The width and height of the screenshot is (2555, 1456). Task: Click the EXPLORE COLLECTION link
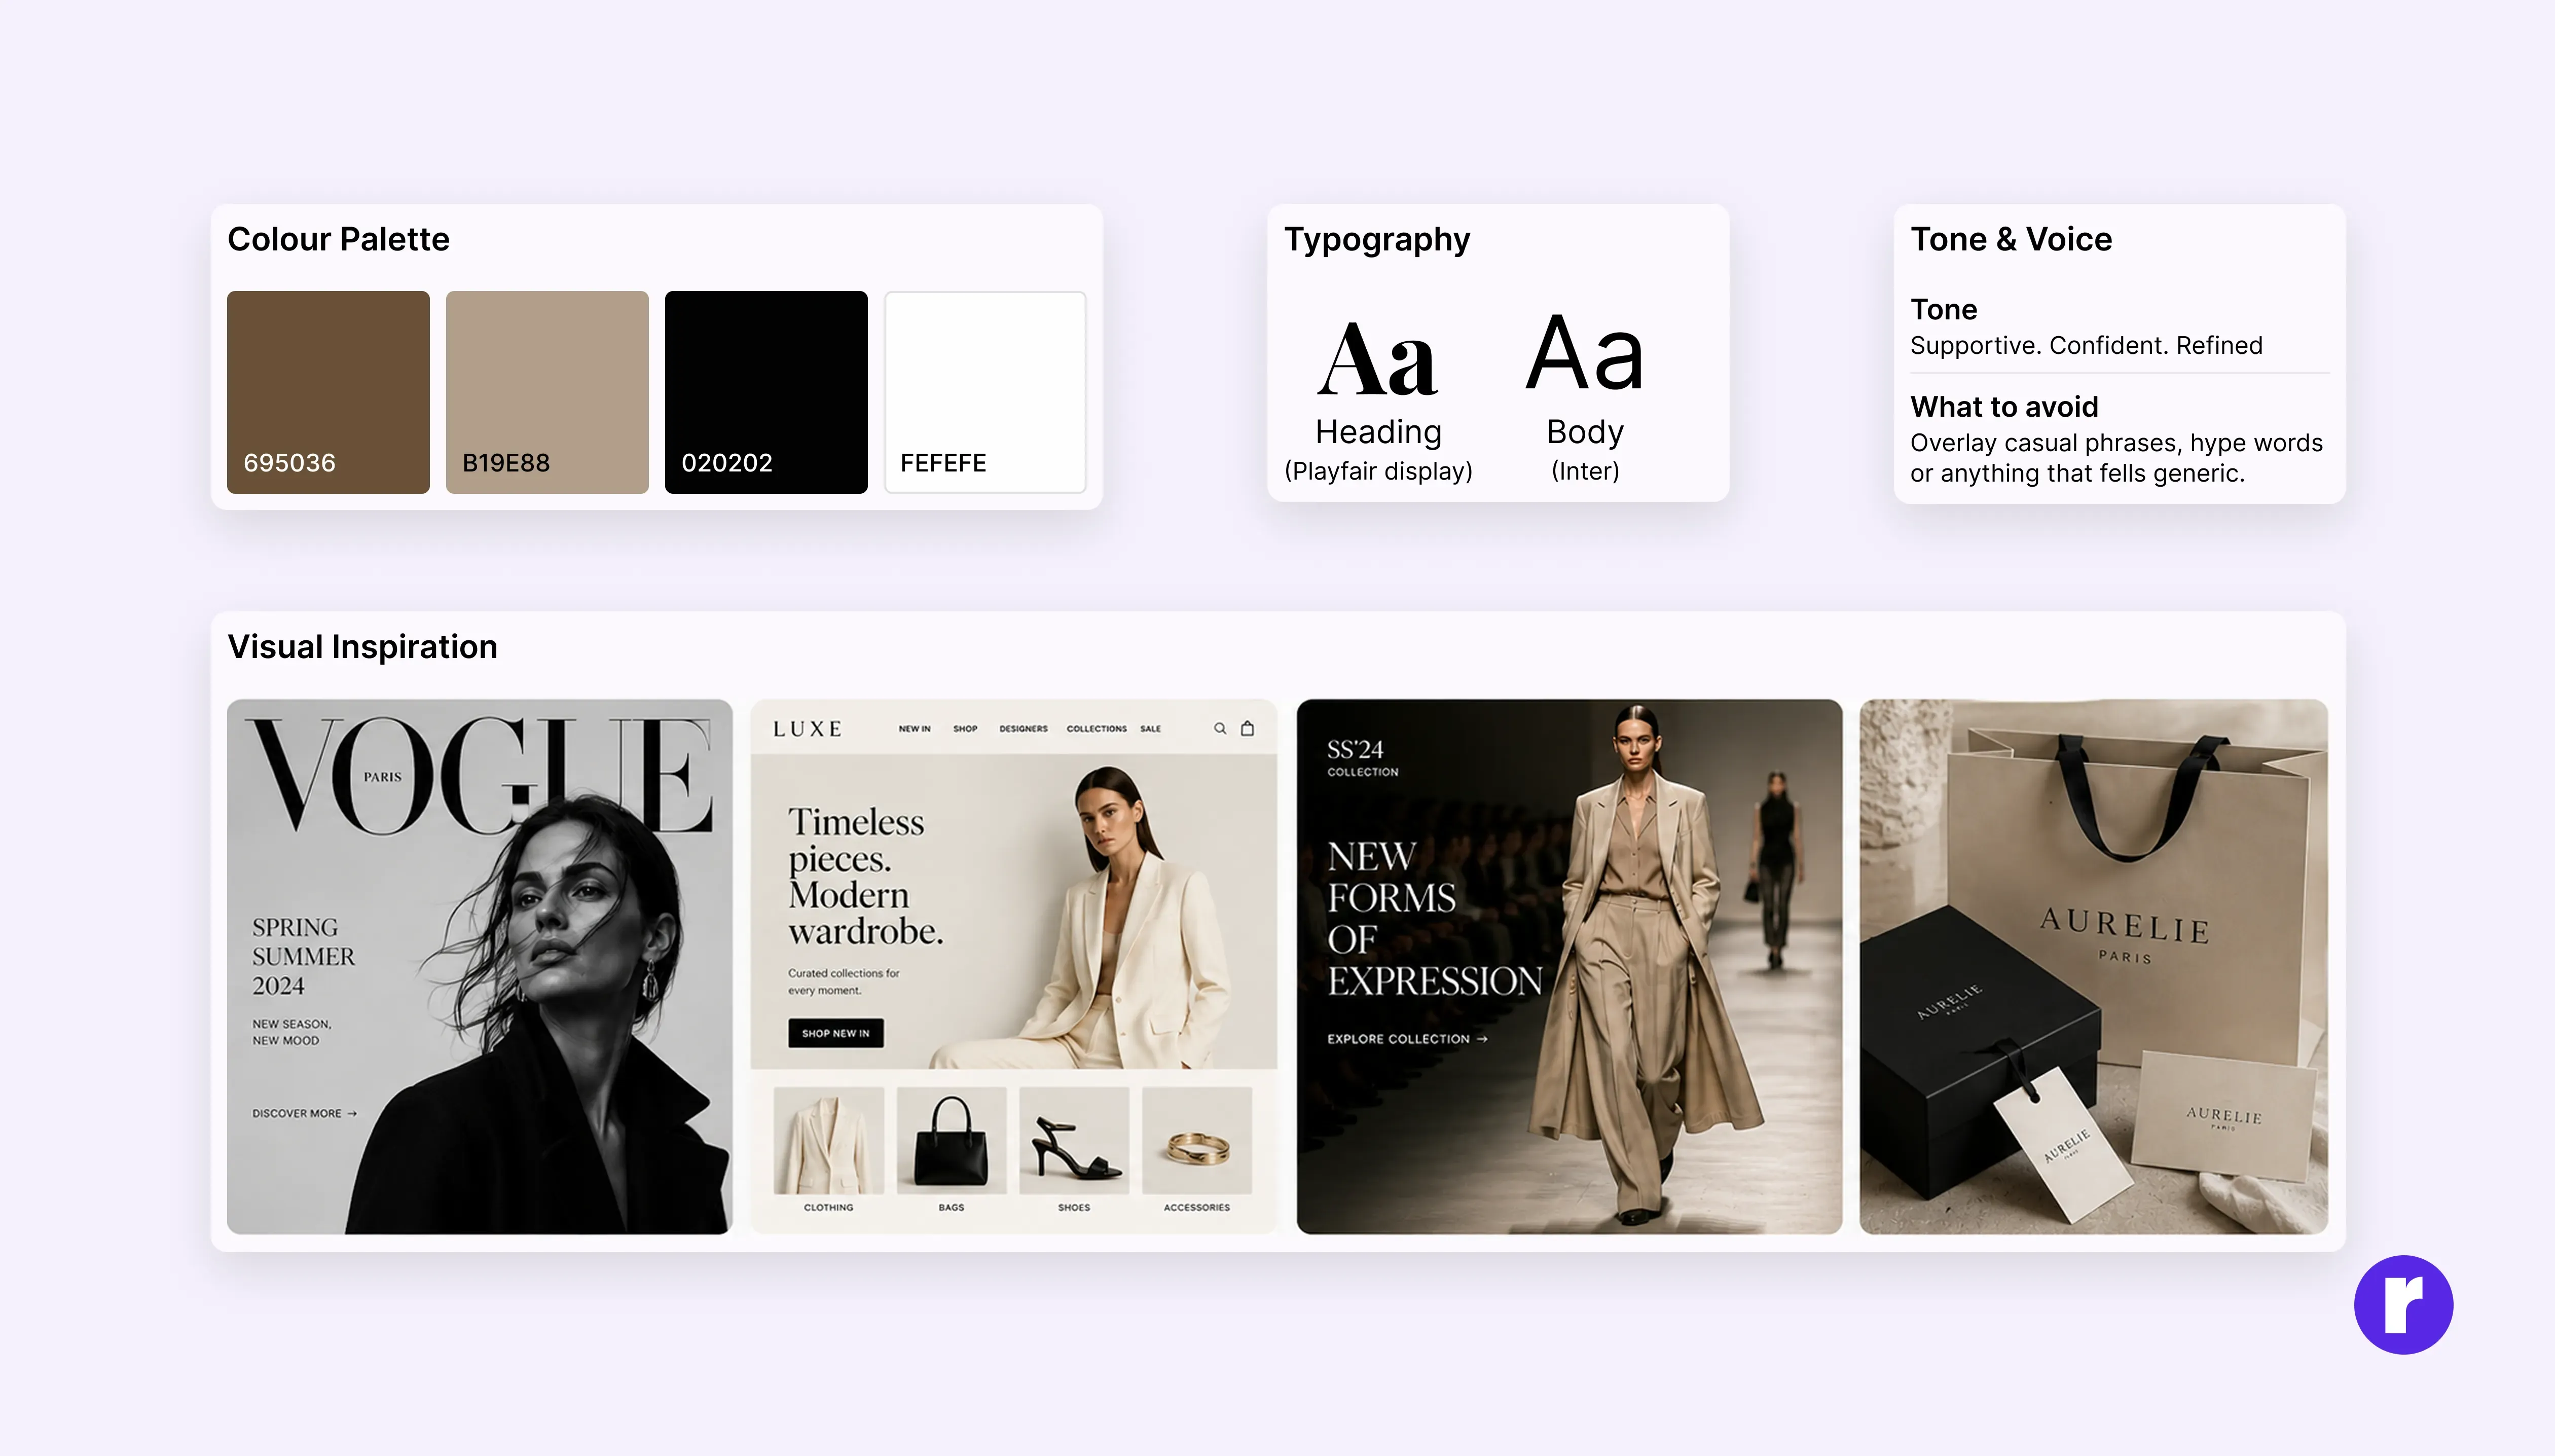1407,1039
